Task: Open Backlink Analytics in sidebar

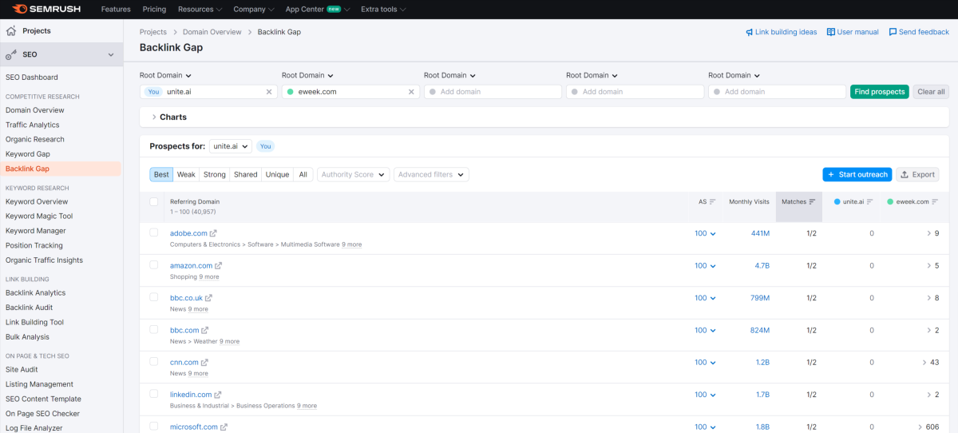Action: coord(35,293)
